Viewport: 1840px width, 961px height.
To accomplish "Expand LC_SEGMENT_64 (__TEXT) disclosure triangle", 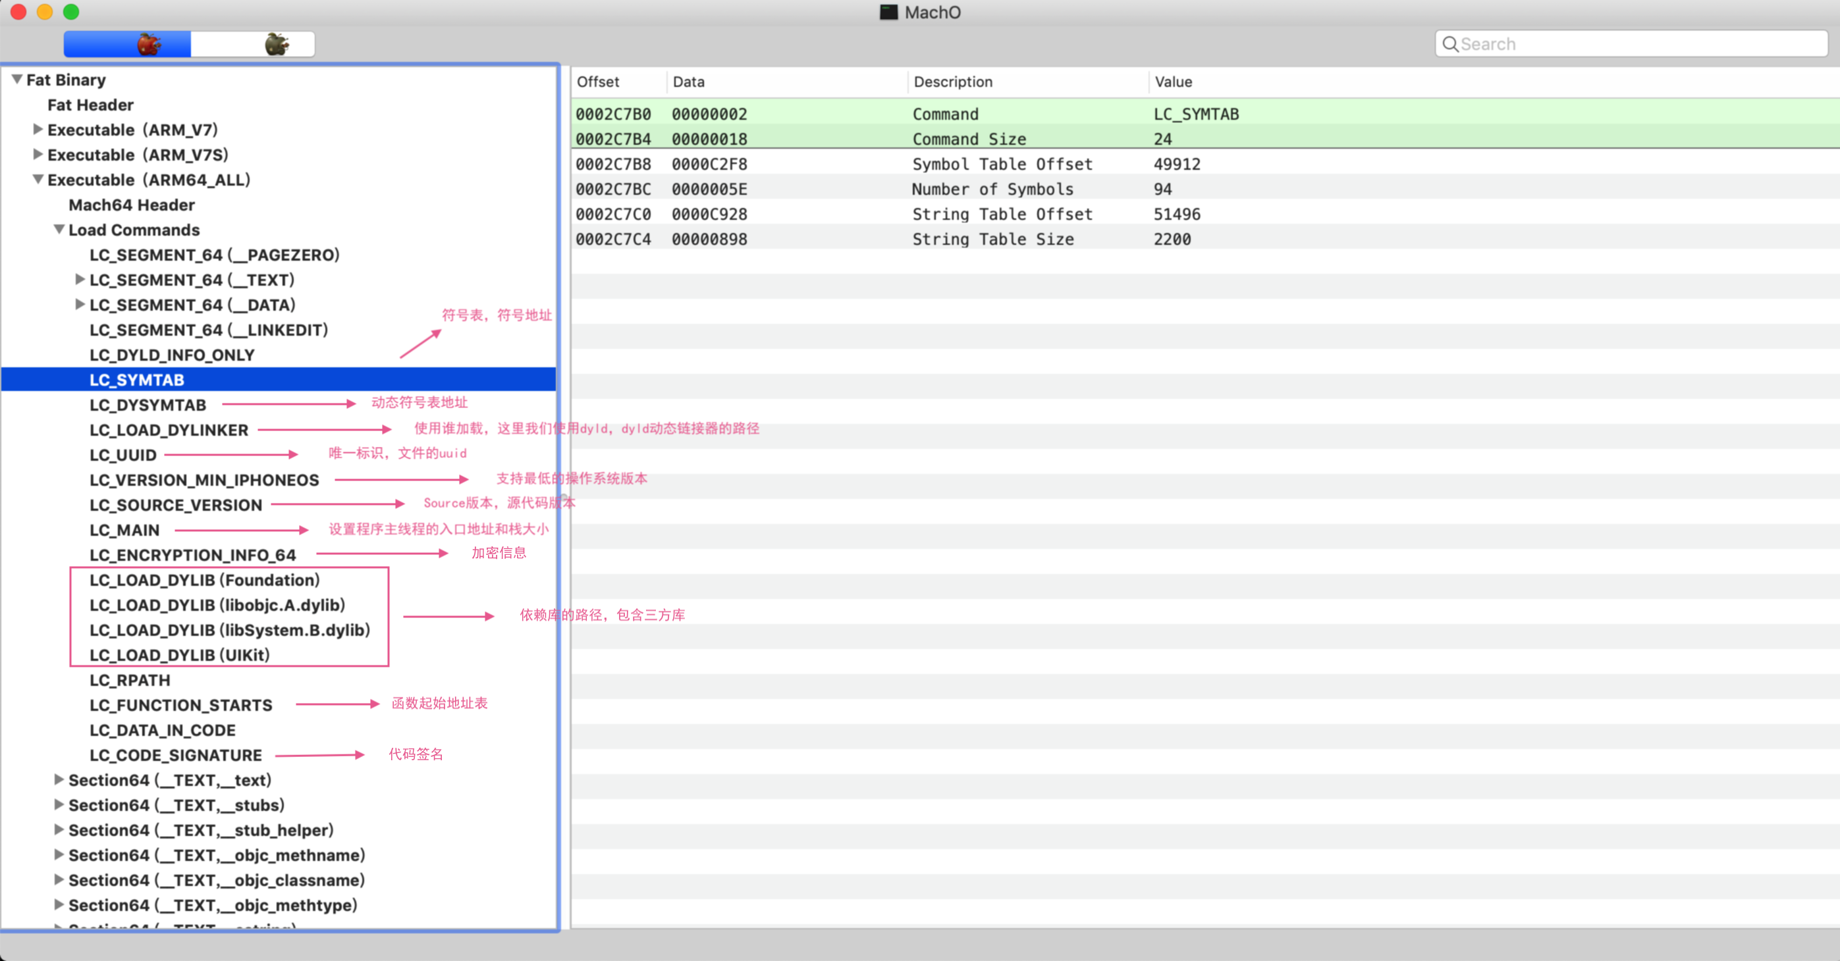I will click(x=80, y=280).
